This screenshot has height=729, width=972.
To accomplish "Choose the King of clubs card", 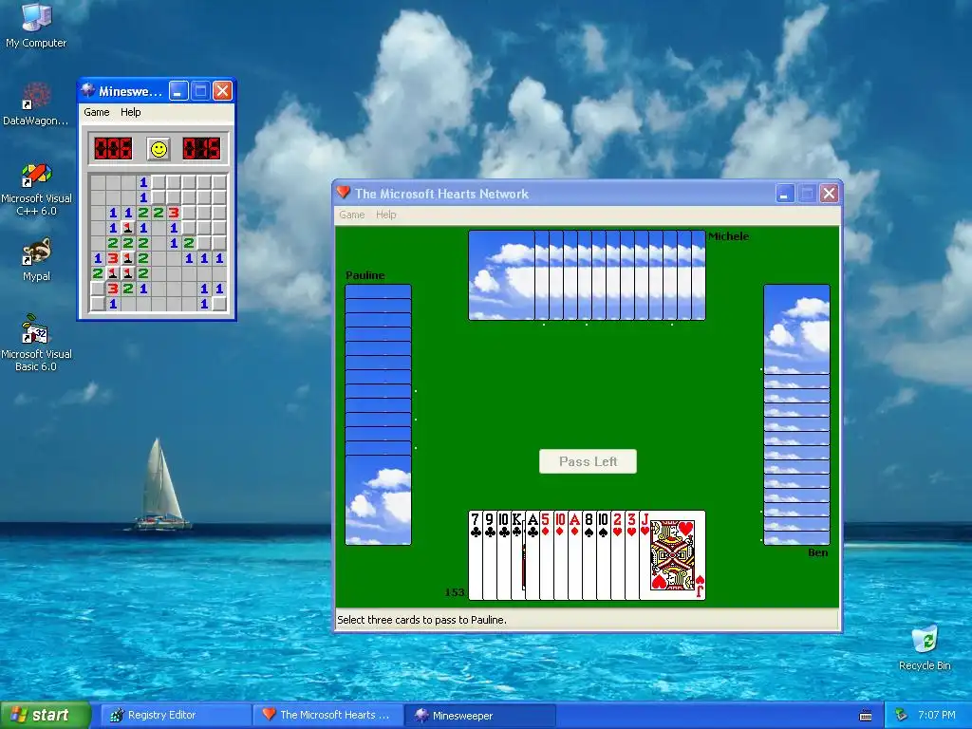I will (518, 554).
